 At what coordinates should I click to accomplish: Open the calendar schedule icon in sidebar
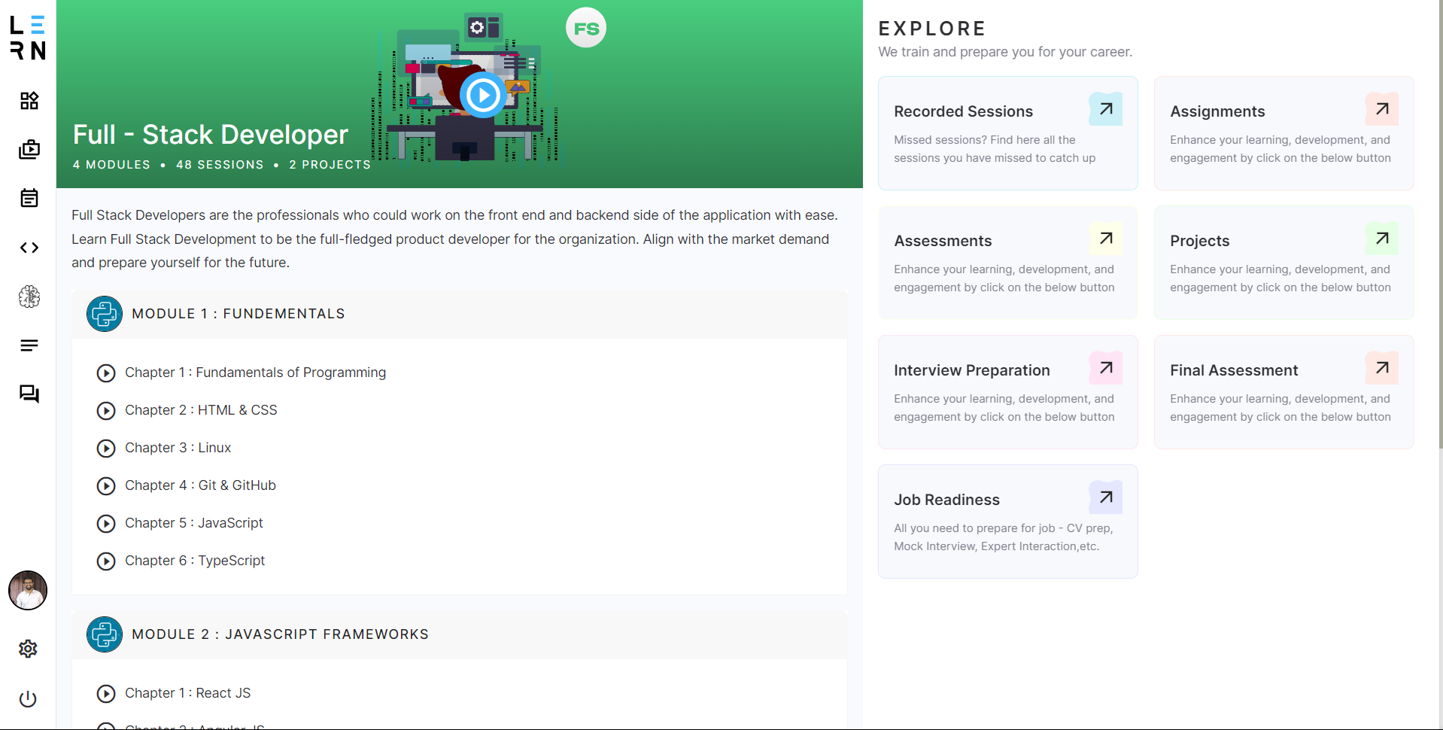point(29,198)
